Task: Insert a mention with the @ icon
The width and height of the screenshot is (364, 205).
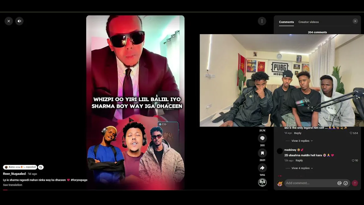Action: point(339,183)
